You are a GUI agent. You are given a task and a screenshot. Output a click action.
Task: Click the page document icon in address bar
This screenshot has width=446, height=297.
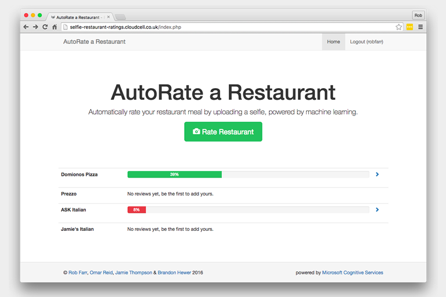(66, 27)
